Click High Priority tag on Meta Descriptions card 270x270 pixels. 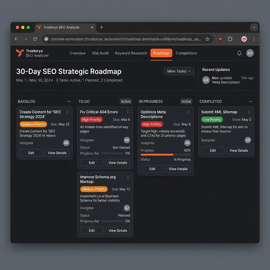click(152, 124)
